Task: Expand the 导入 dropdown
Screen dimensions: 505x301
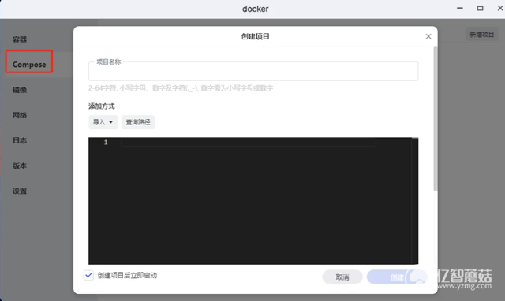Action: click(103, 122)
